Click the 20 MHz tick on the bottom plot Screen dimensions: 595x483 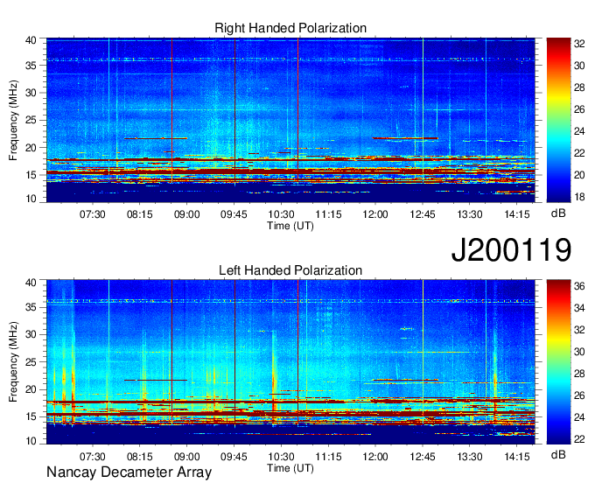[31, 389]
